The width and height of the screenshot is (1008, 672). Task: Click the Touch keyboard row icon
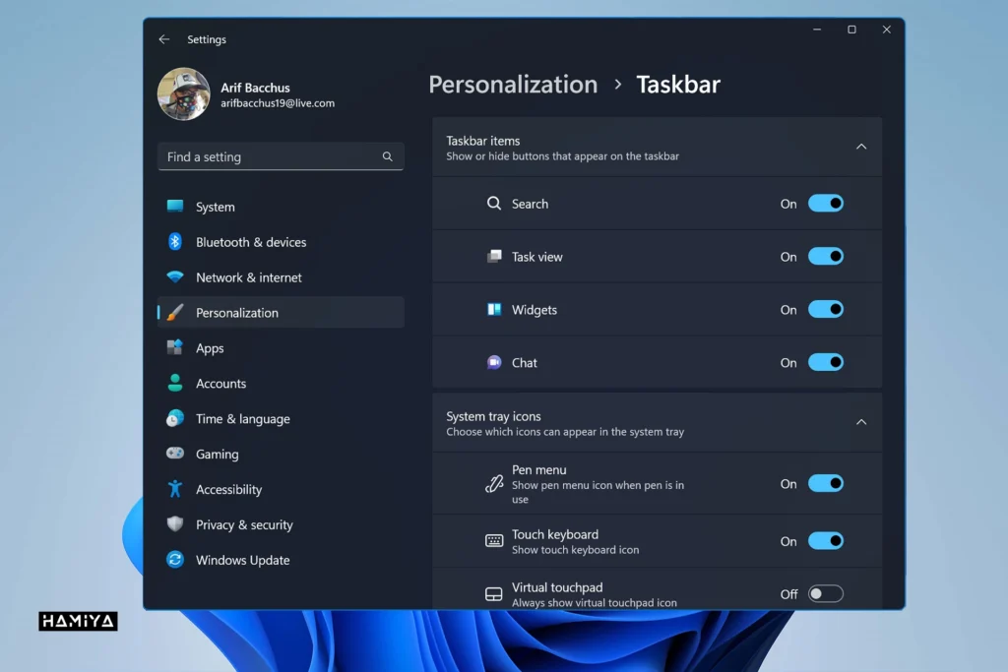(494, 541)
